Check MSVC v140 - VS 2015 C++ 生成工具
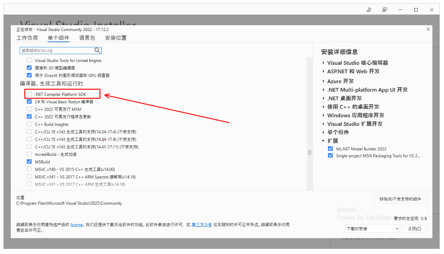Screen dimensions: 444x254 pyautogui.click(x=29, y=169)
